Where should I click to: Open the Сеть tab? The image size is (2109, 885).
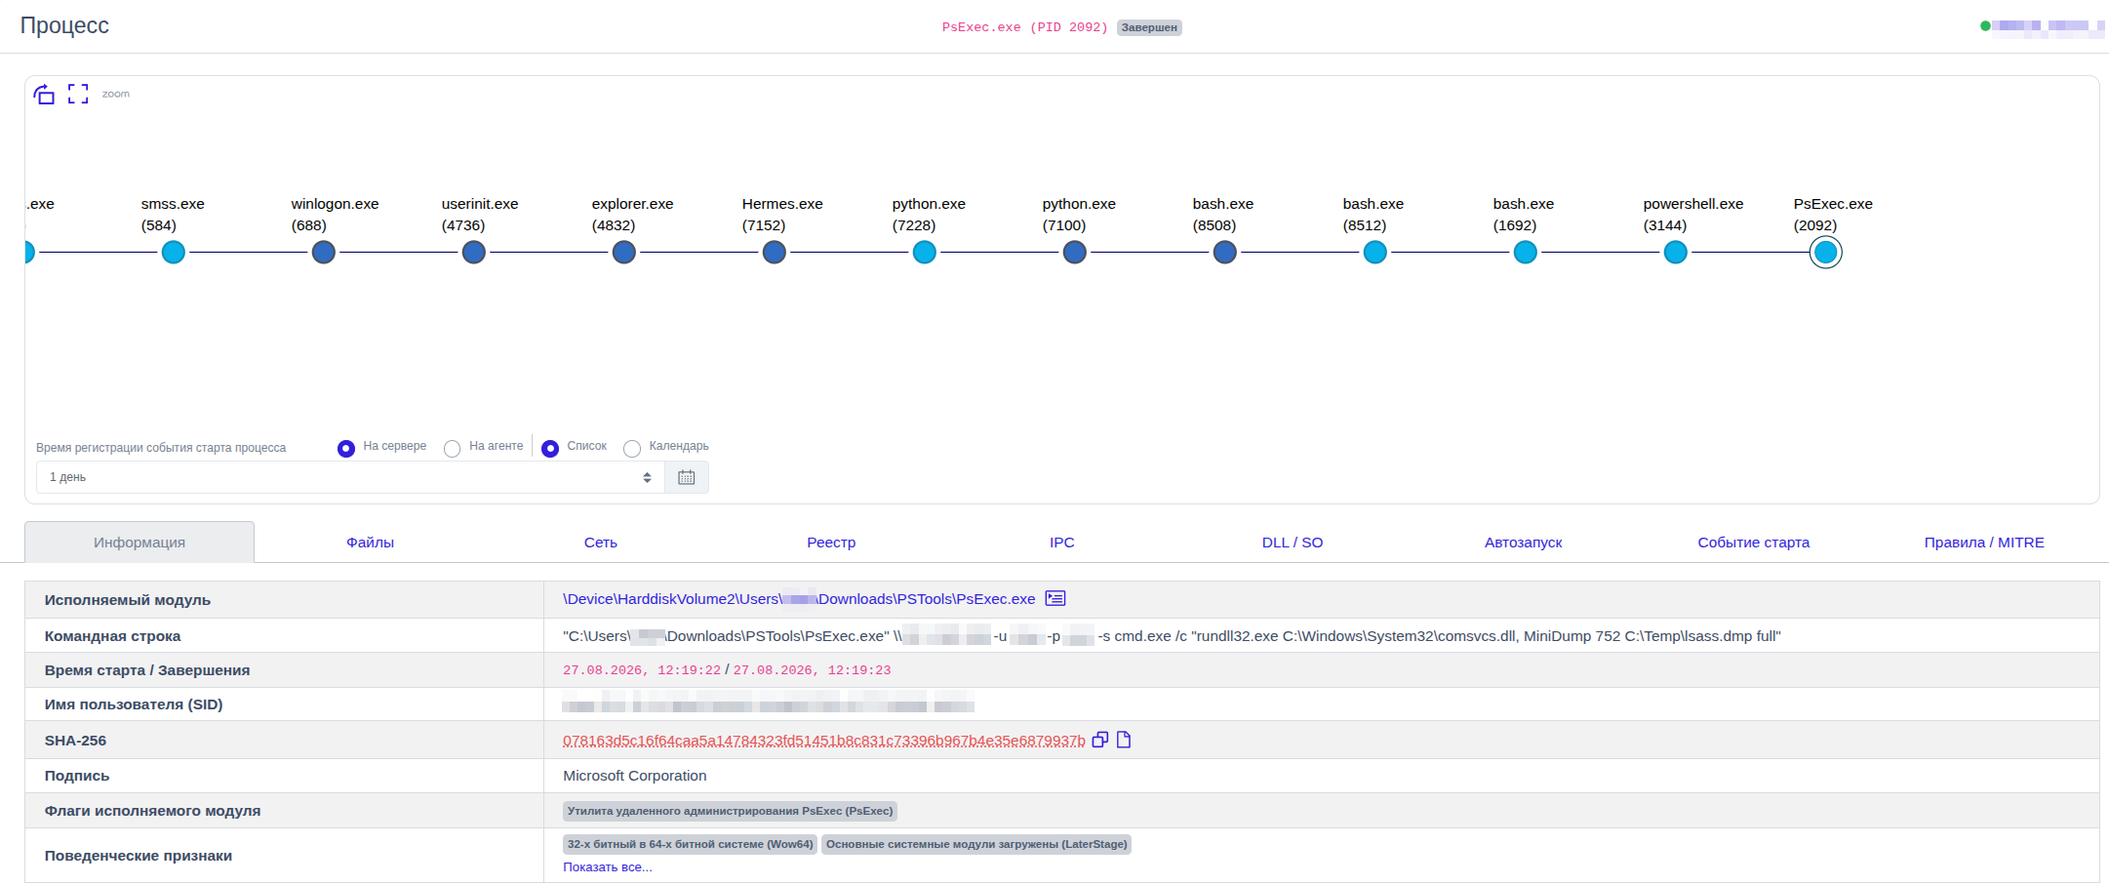click(x=601, y=543)
